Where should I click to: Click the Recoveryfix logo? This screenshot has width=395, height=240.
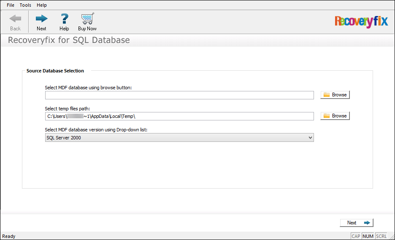coord(361,21)
